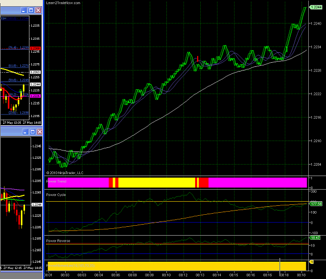Click the 27 May 13:35 time label
Image resolution: width=326 pixels, height=279 pixels.
[12, 123]
